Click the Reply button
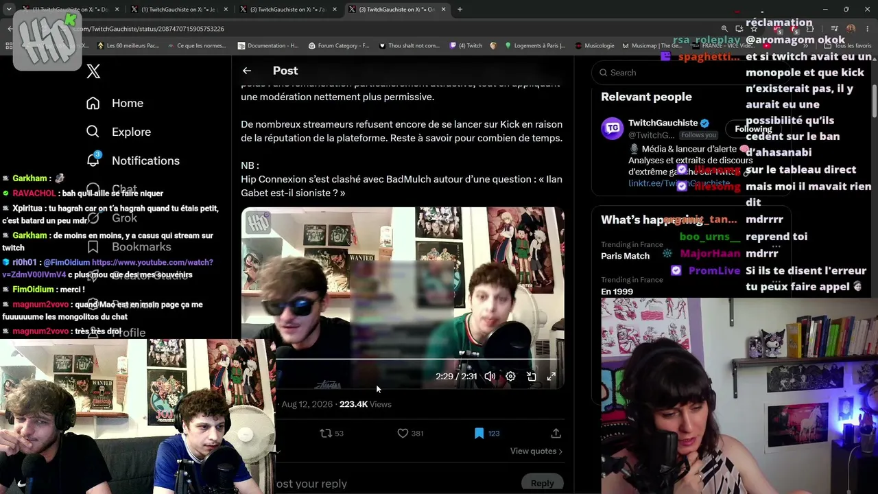878x494 pixels. [x=542, y=484]
